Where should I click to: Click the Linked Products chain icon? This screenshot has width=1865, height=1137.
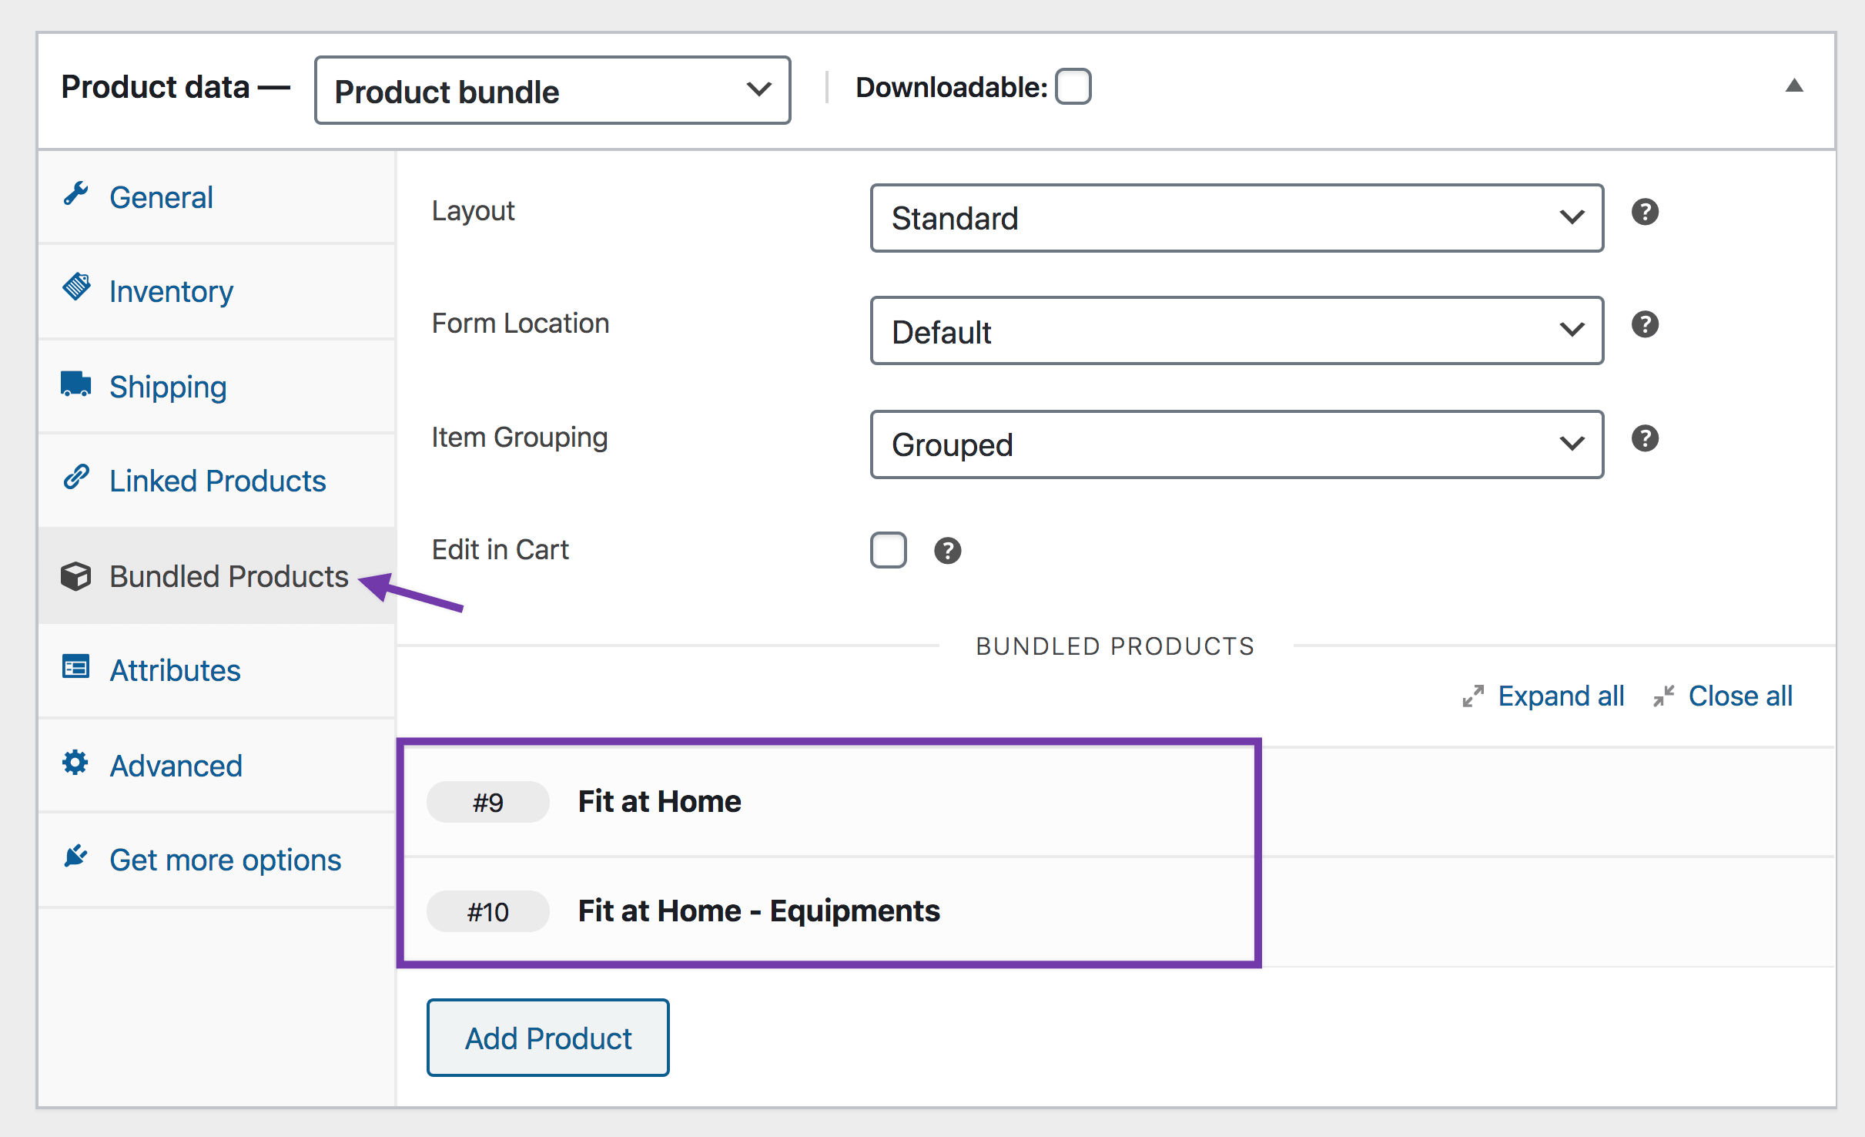(75, 477)
